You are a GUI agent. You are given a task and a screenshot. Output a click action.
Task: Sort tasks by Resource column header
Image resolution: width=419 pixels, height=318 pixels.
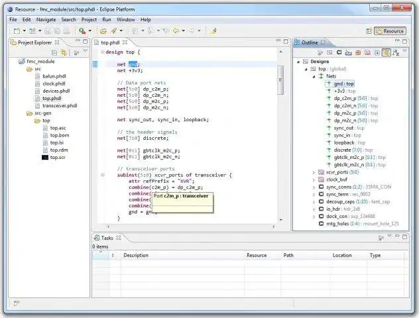[x=263, y=255]
